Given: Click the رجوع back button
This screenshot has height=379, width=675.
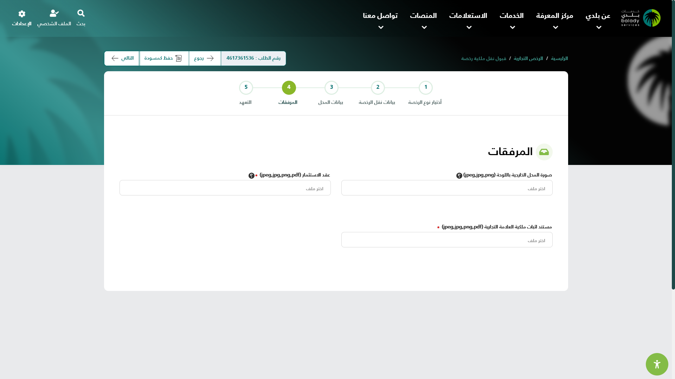Looking at the screenshot, I should tap(205, 58).
